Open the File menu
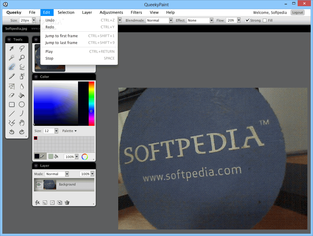Image resolution: width=313 pixels, height=236 pixels. pos(32,12)
